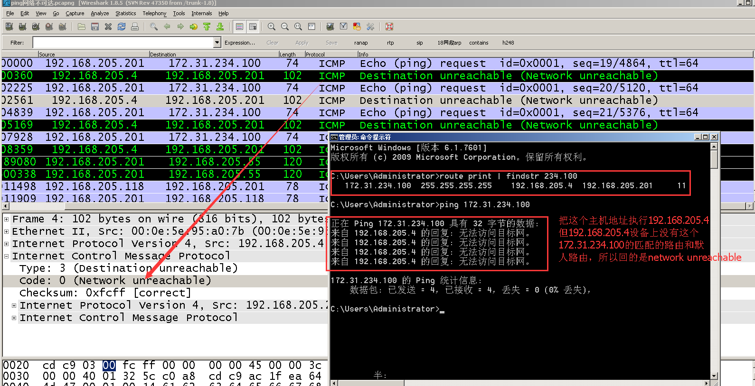Screen dimensions: 755x386
Task: Open coloring rules icon
Action: (357, 27)
